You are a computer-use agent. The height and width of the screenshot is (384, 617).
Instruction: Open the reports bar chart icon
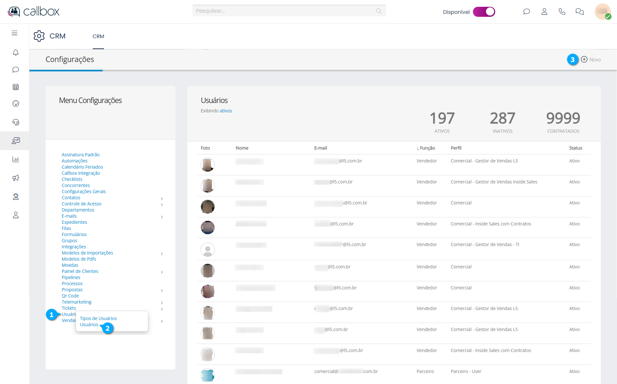coord(16,159)
